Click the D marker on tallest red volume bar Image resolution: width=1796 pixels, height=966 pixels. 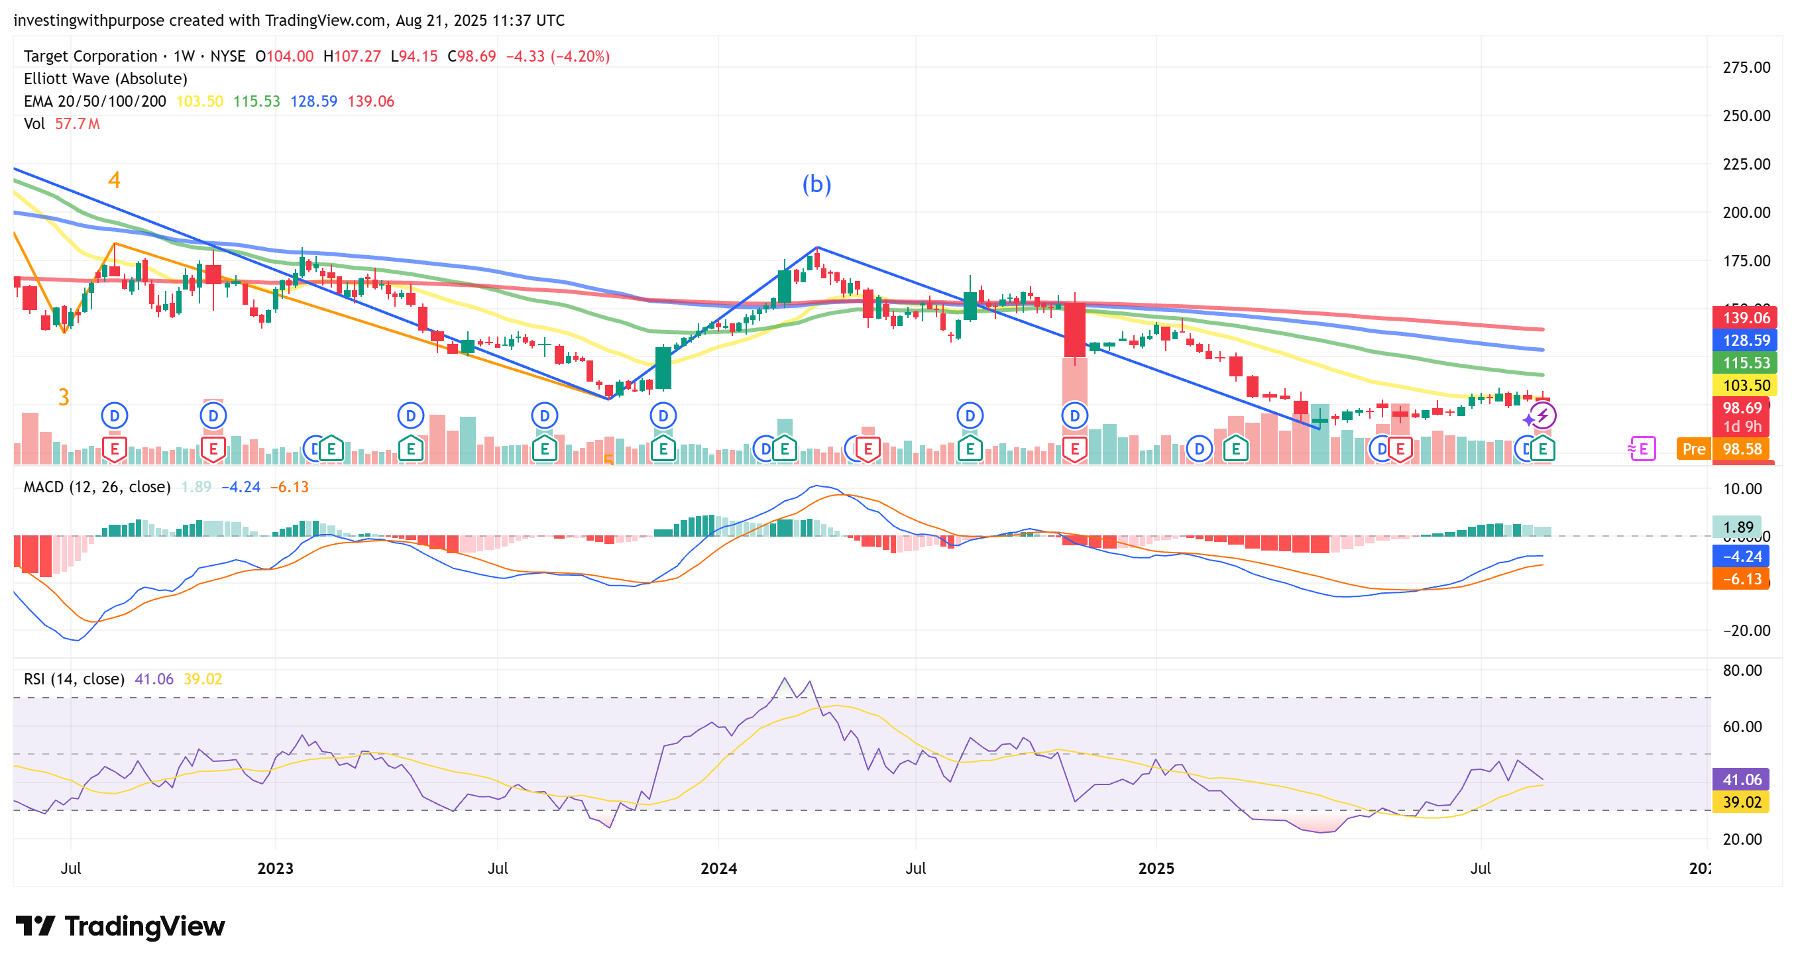[1074, 416]
